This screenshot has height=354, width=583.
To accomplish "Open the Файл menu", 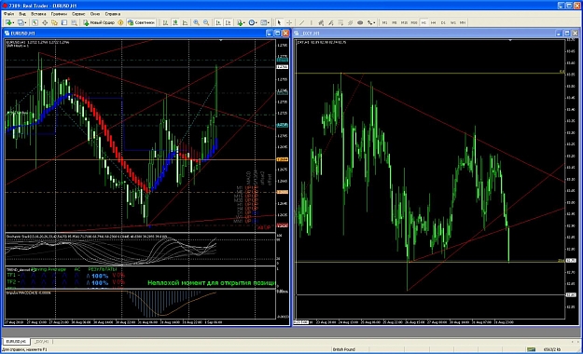I will [x=9, y=14].
